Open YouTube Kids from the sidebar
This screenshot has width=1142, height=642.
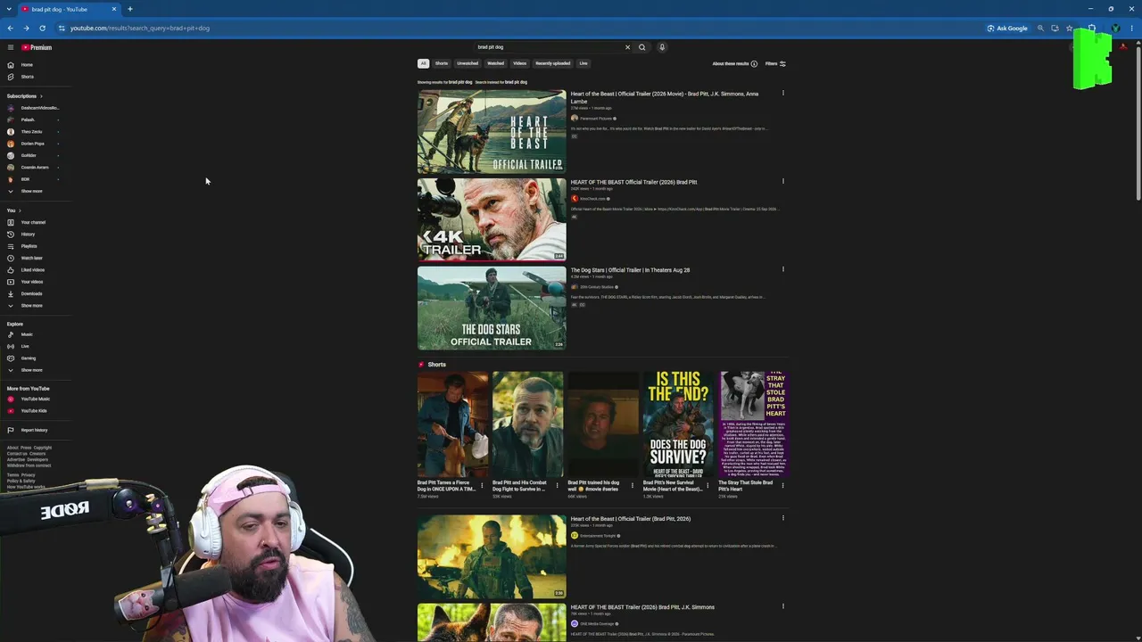[x=34, y=411]
